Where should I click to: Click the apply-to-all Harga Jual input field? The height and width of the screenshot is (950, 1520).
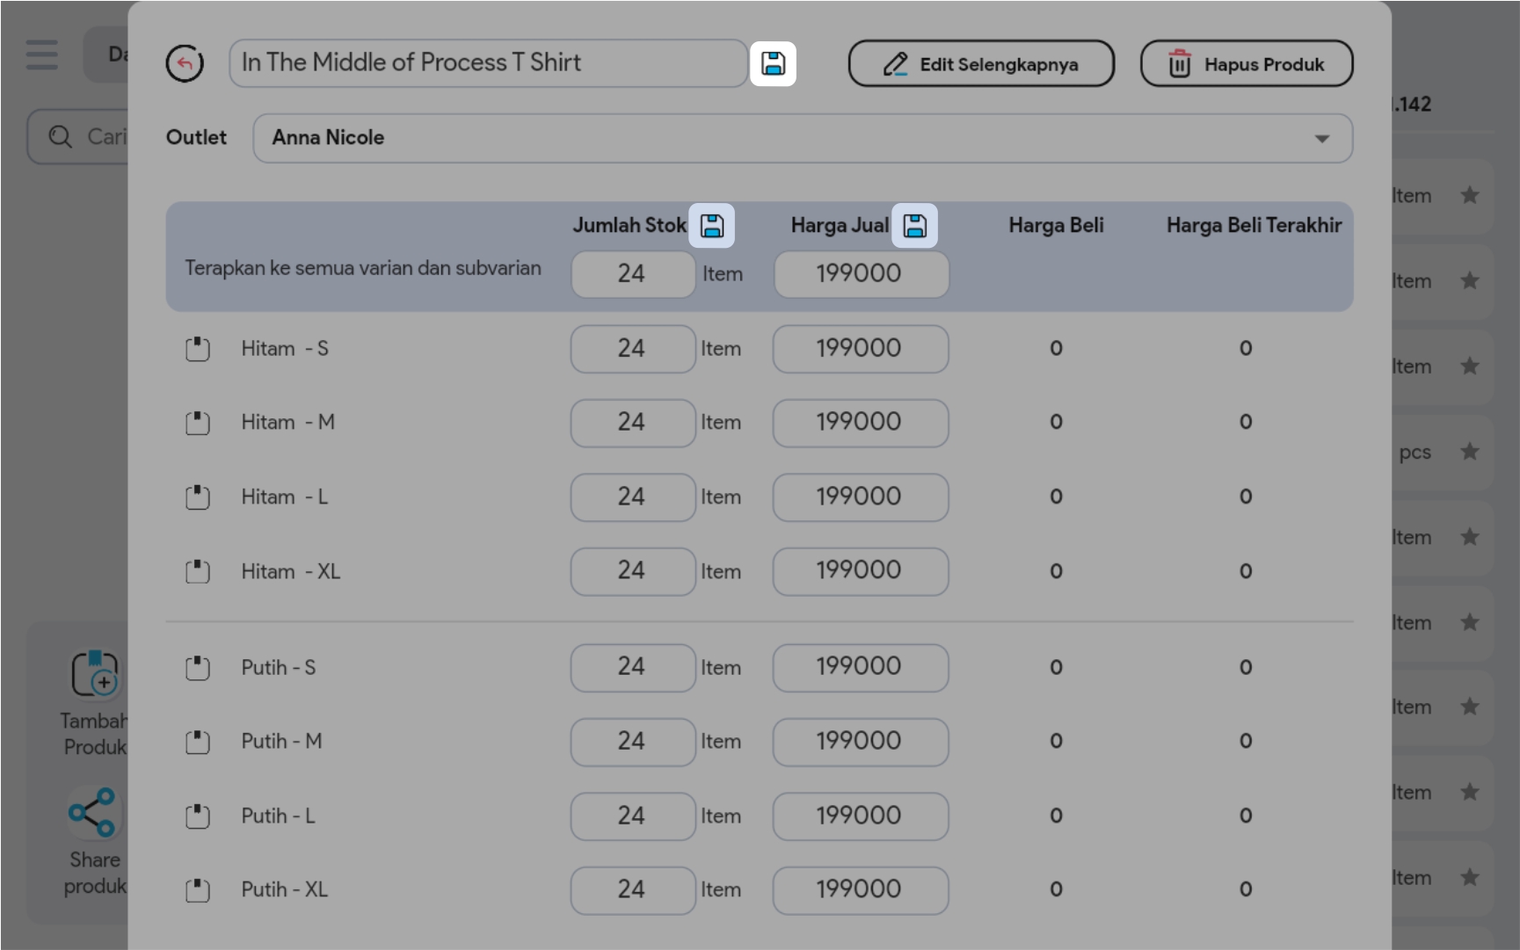tap(861, 274)
